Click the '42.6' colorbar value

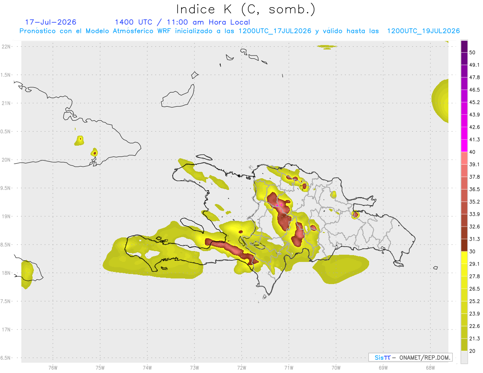click(475, 127)
